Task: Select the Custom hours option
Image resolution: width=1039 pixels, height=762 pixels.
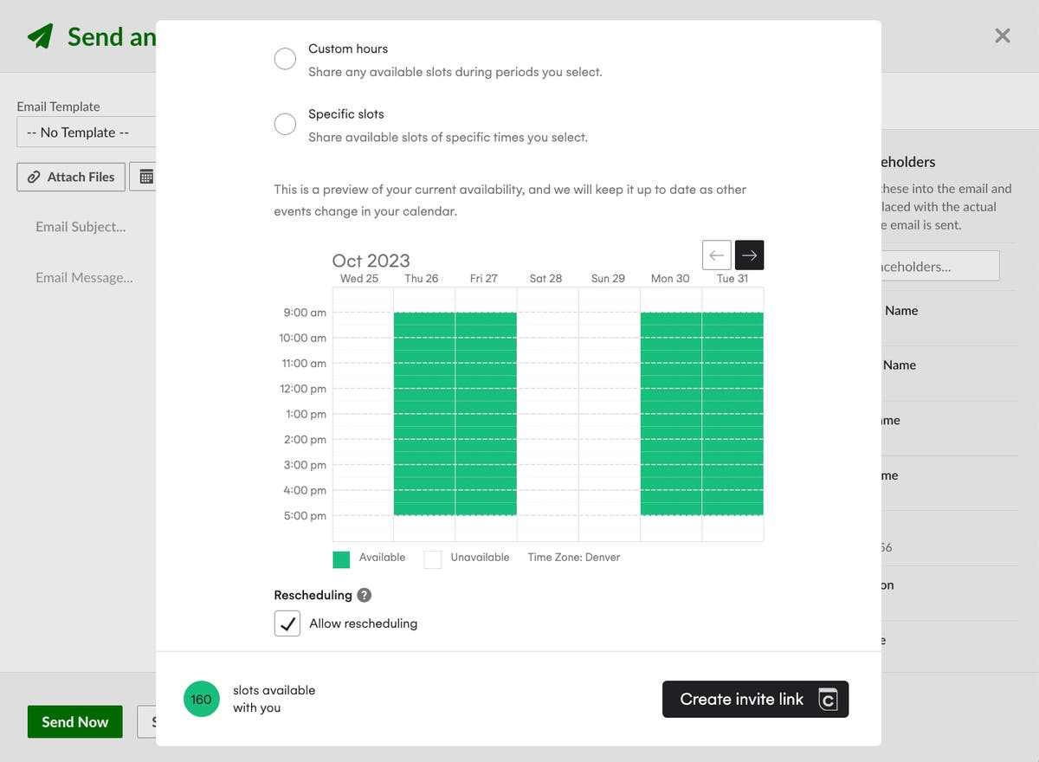Action: (285, 58)
